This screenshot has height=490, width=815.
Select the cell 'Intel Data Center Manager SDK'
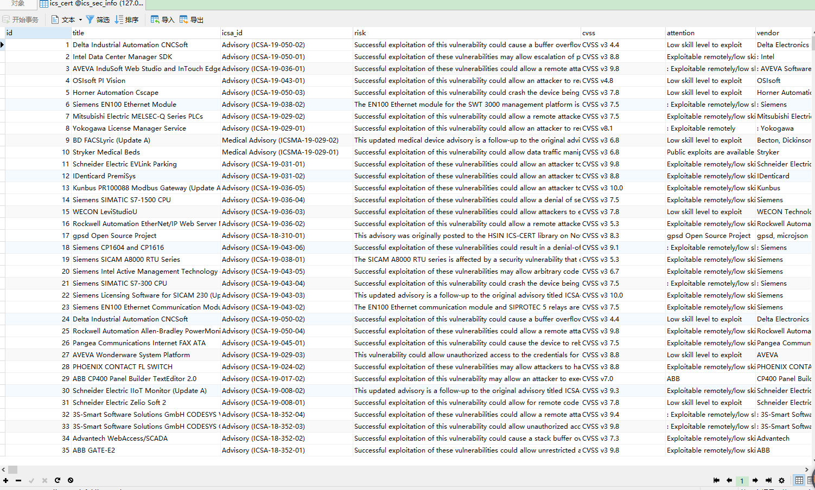pyautogui.click(x=145, y=57)
